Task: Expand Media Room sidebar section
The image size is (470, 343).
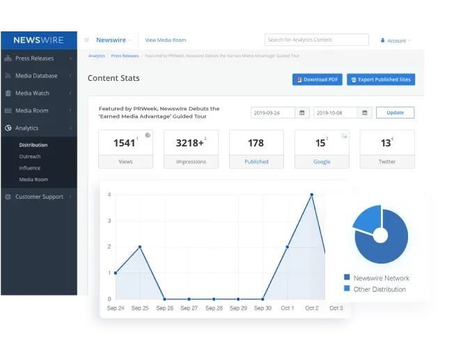Action: [x=38, y=111]
